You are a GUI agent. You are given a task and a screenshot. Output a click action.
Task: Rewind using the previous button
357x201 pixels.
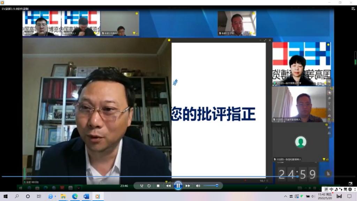(x=168, y=186)
